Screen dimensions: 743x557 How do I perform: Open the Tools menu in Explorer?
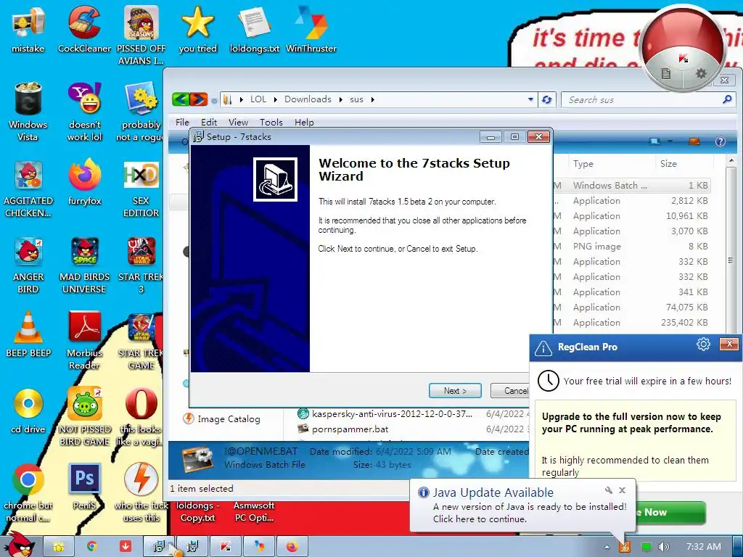pos(271,122)
